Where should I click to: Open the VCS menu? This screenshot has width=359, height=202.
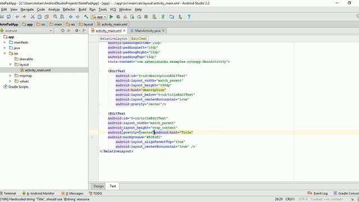point(113,10)
